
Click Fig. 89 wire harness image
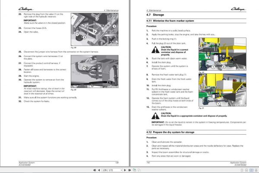click(95, 72)
